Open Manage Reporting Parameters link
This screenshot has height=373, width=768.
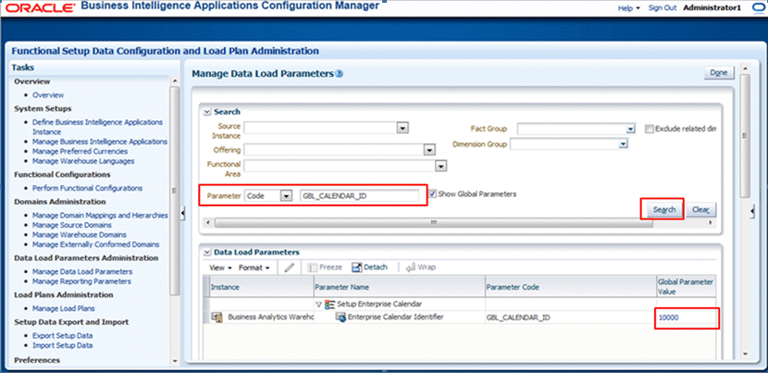[81, 281]
